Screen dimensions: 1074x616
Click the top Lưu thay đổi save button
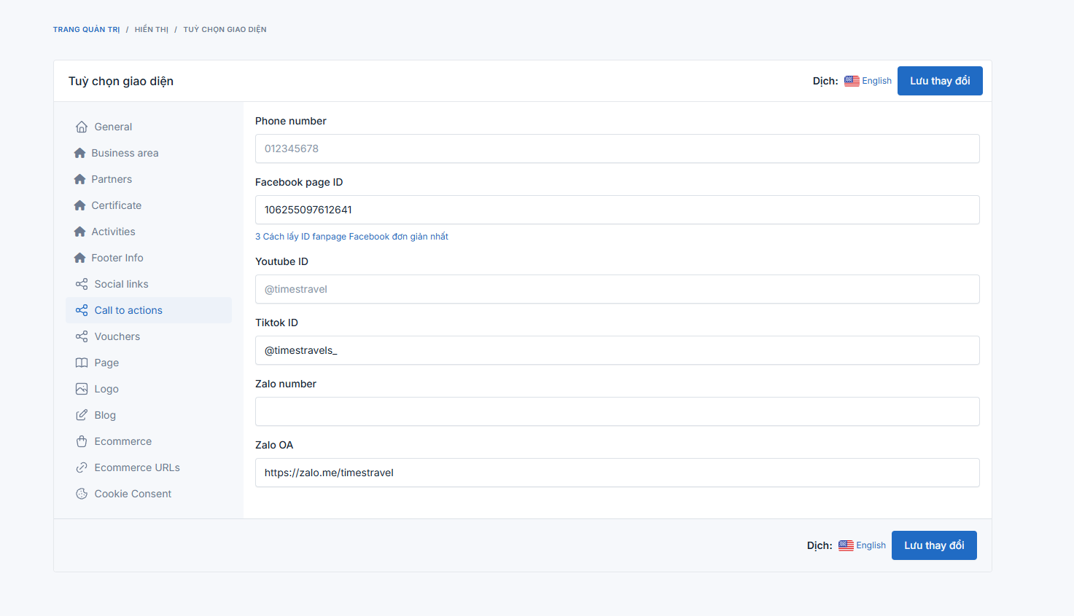(x=940, y=81)
